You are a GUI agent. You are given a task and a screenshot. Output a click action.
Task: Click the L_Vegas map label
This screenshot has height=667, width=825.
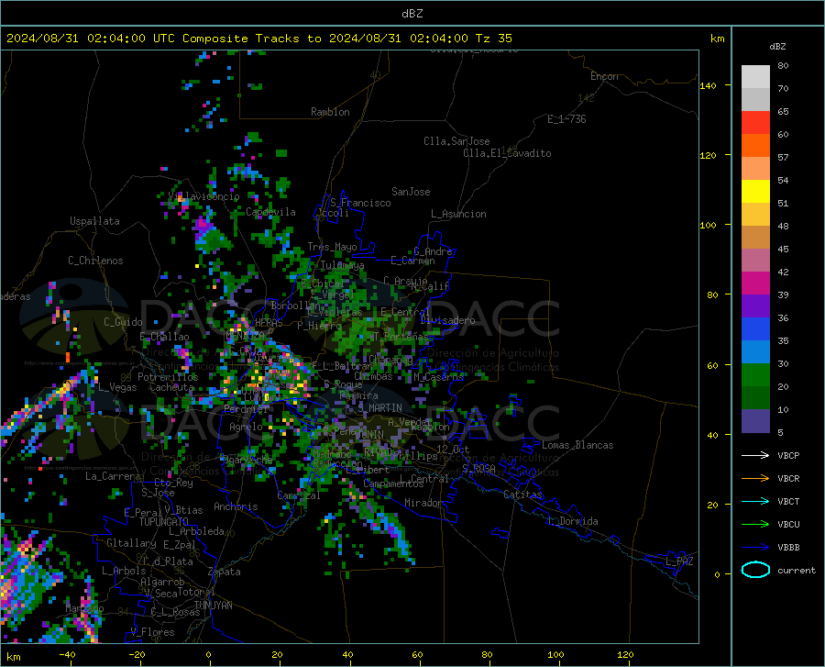click(117, 387)
